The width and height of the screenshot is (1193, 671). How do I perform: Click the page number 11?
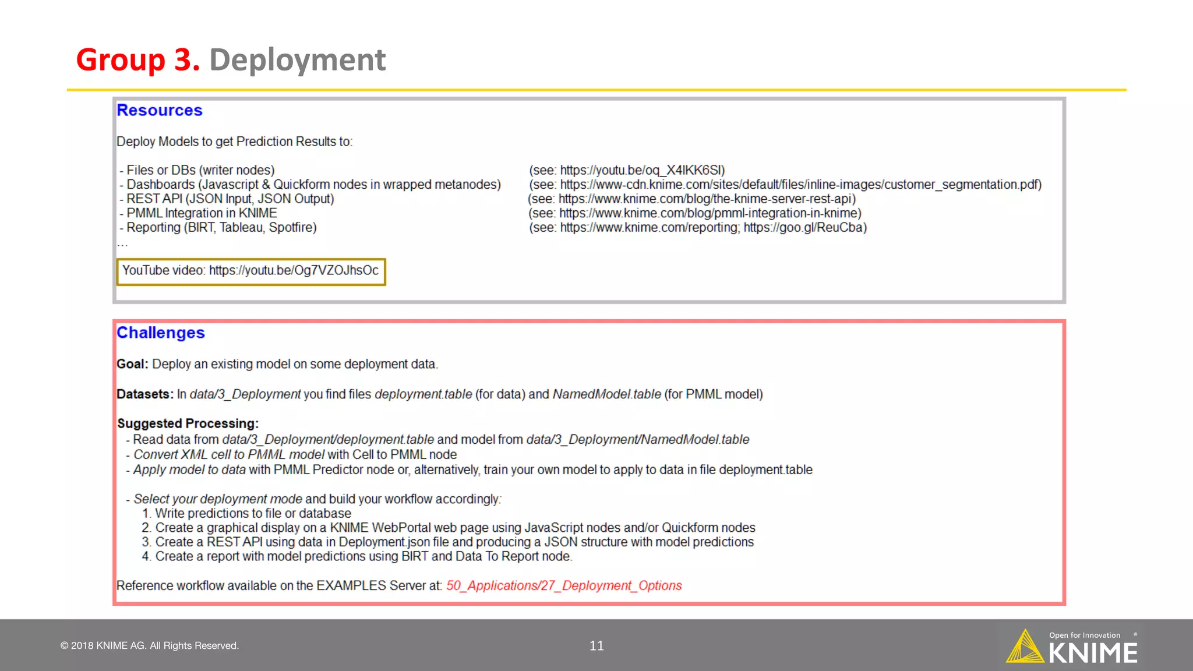click(596, 645)
